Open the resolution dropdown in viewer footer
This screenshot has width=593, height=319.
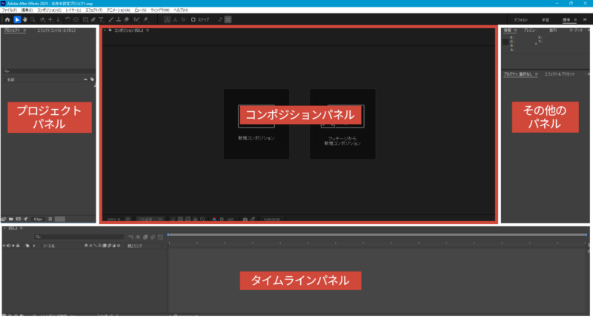point(150,219)
